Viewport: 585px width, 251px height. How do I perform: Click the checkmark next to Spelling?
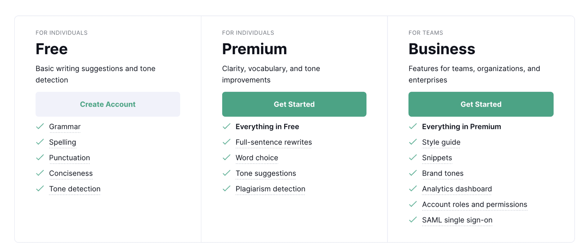pyautogui.click(x=40, y=142)
